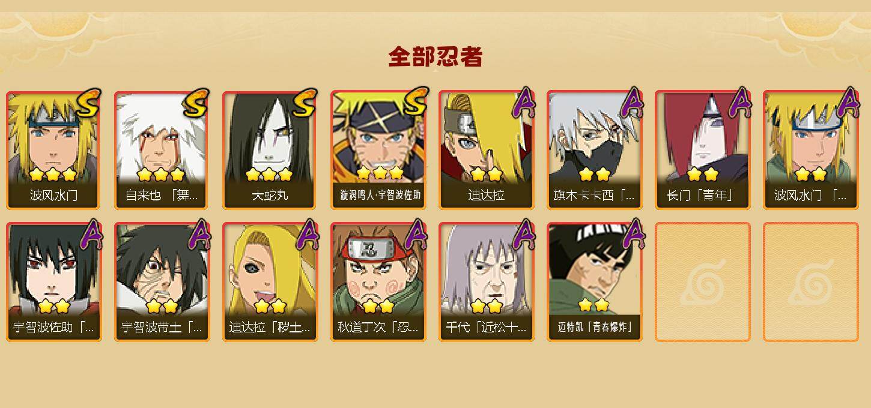The height and width of the screenshot is (408, 871).
Task: Click the A rank badge on 长门
Action: (739, 103)
